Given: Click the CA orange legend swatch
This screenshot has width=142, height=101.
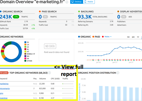Looking at the screenshot, I should pyautogui.click(x=25, y=45).
